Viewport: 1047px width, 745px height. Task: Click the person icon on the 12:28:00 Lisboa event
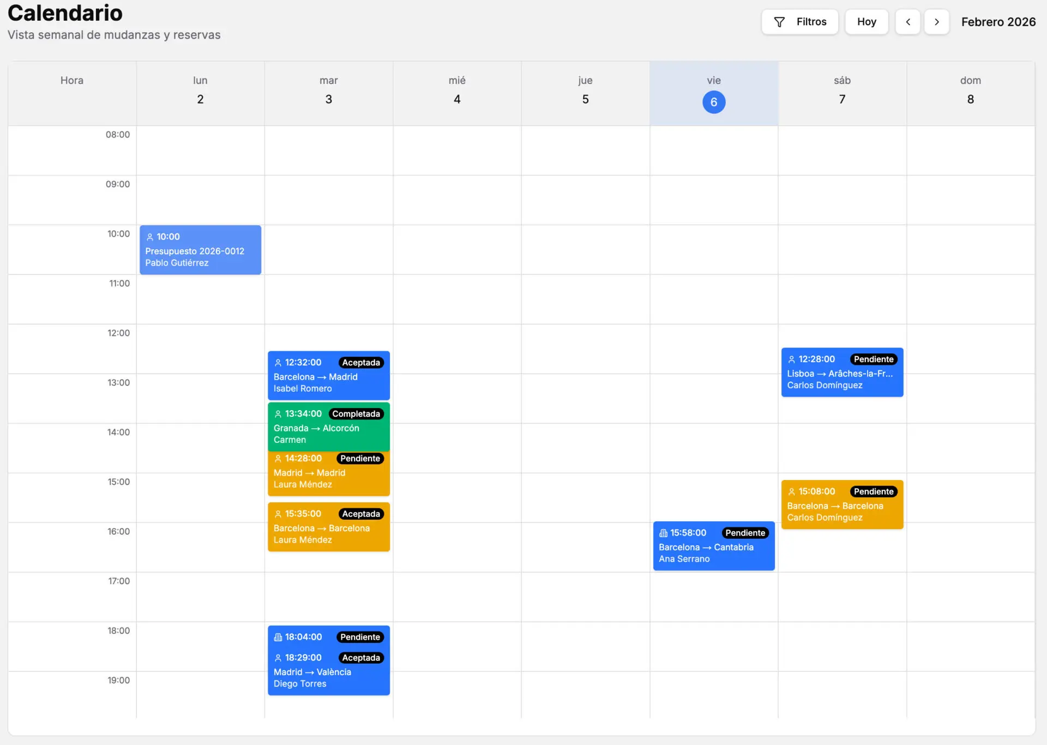click(x=791, y=359)
